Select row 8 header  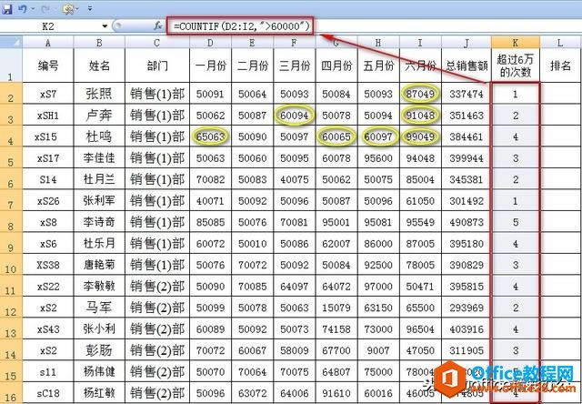click(11, 222)
